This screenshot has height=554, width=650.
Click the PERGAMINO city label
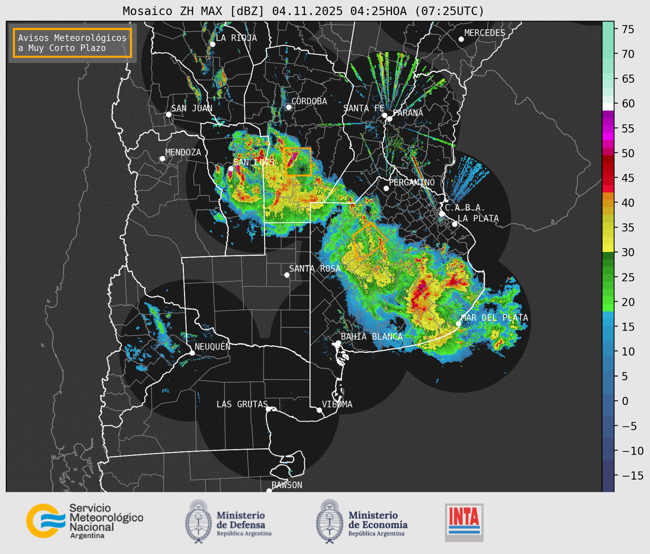[x=412, y=182]
